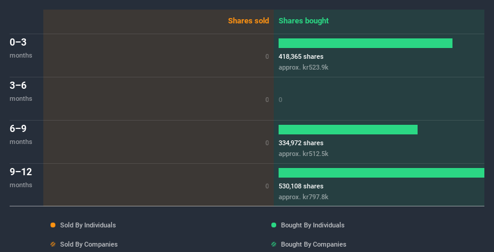
Task: Click the 418,365 shares value
Action: pyautogui.click(x=301, y=56)
